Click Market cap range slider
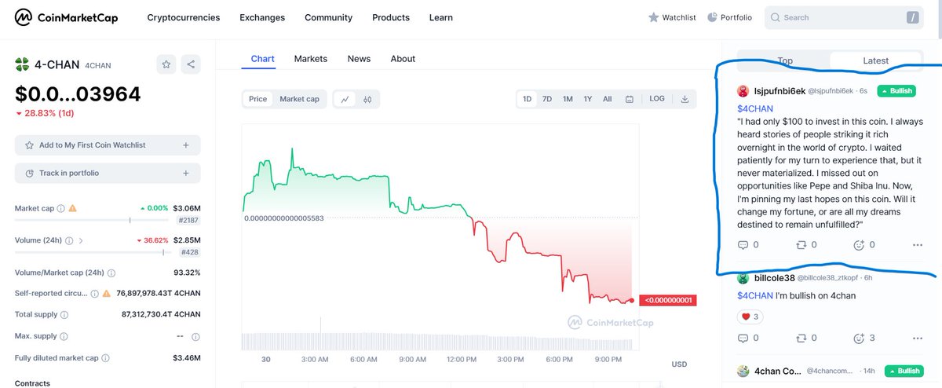Screen dimensions: 942x388 click(93, 221)
